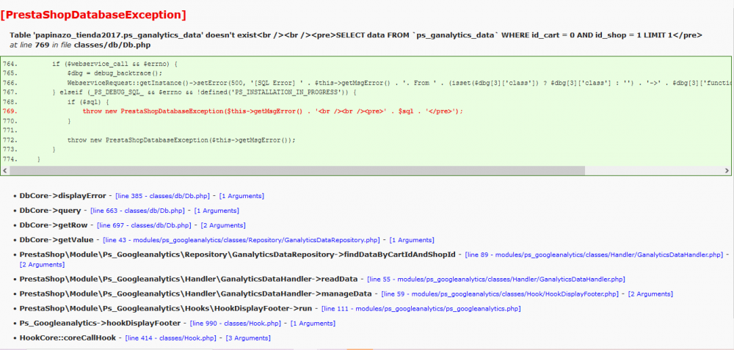Viewport: 734px width, 350px height.
Task: Open line 43 GanalyticsDataRepository.php link
Action: [x=241, y=240]
